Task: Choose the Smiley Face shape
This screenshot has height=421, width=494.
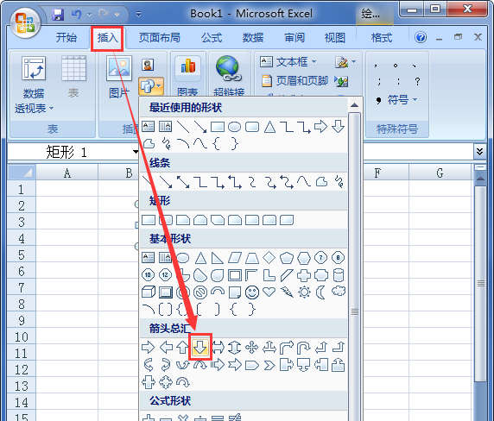Action: click(x=252, y=292)
